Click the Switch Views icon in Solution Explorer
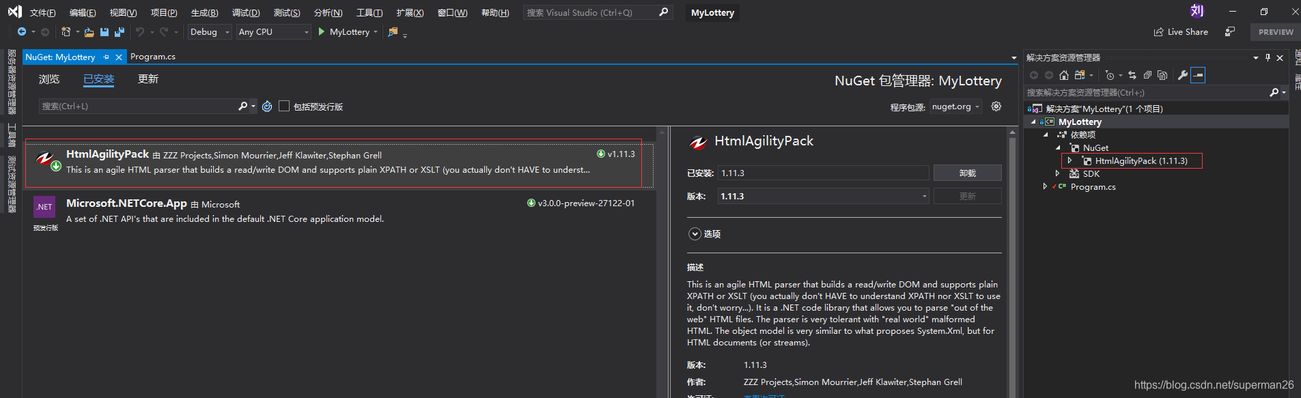 pyautogui.click(x=1080, y=75)
